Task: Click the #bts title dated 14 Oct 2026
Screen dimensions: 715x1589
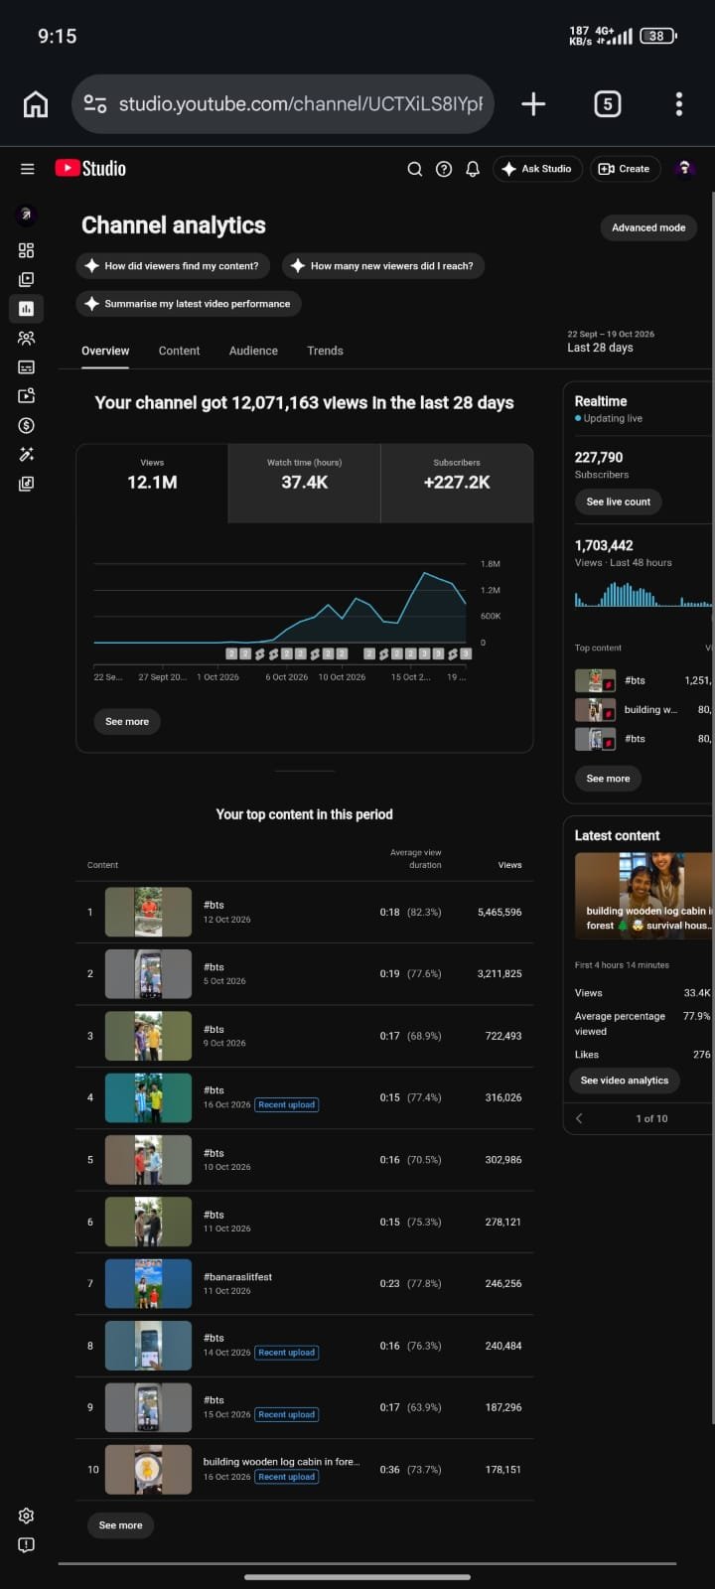Action: 214,1338
